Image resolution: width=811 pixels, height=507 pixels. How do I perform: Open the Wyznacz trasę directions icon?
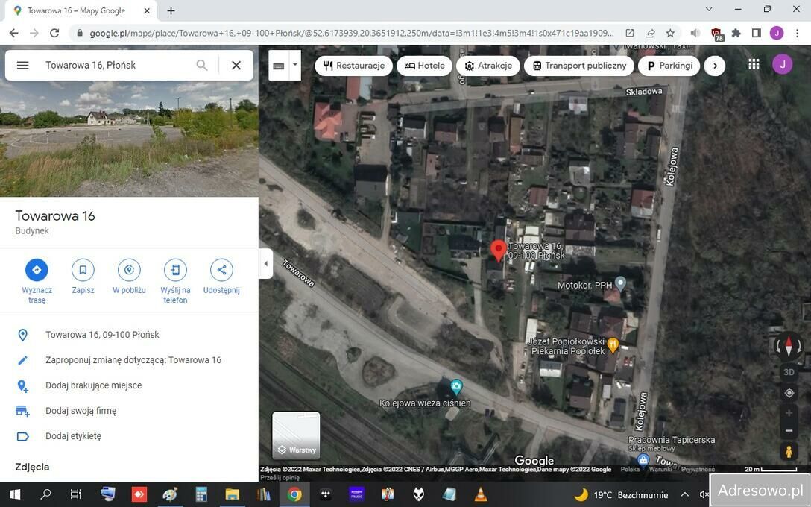[37, 270]
